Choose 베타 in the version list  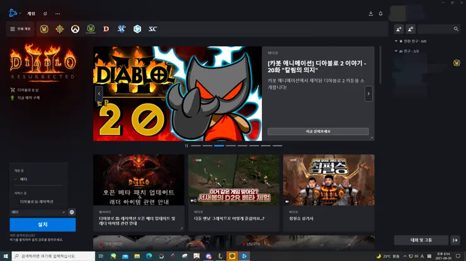coord(24,179)
